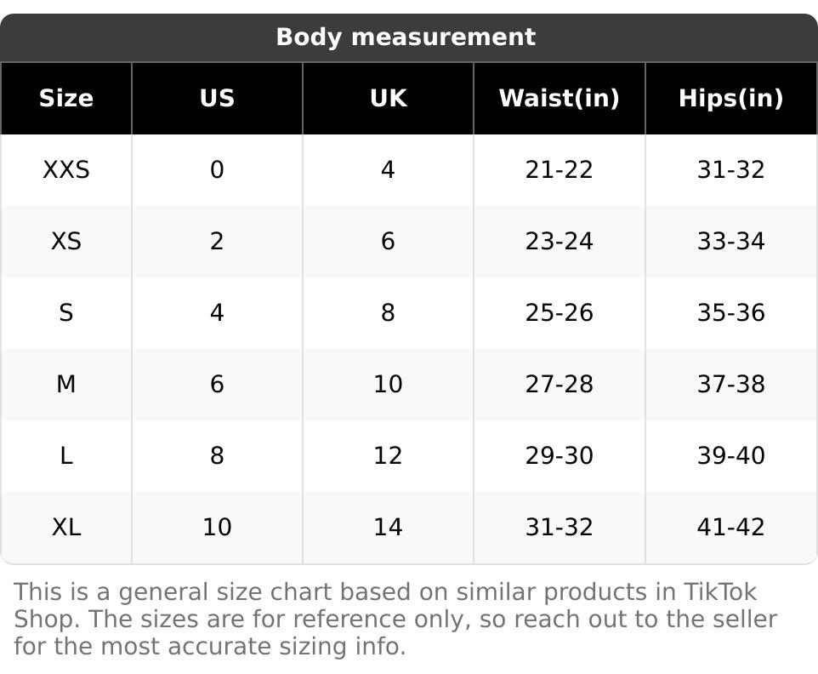This screenshot has height=674, width=818.
Task: Click the Body measurement table title
Action: click(x=406, y=37)
